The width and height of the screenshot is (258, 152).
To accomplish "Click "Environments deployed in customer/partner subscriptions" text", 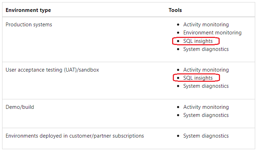I will point(75,136).
